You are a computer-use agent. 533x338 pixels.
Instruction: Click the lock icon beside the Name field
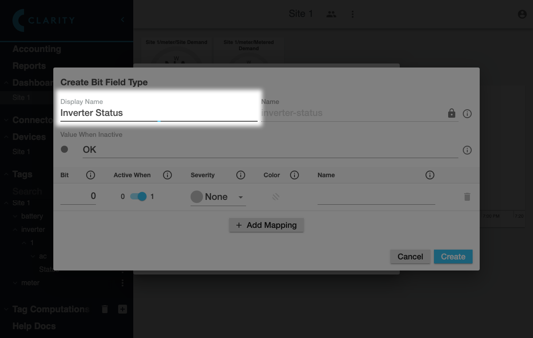[x=452, y=113]
